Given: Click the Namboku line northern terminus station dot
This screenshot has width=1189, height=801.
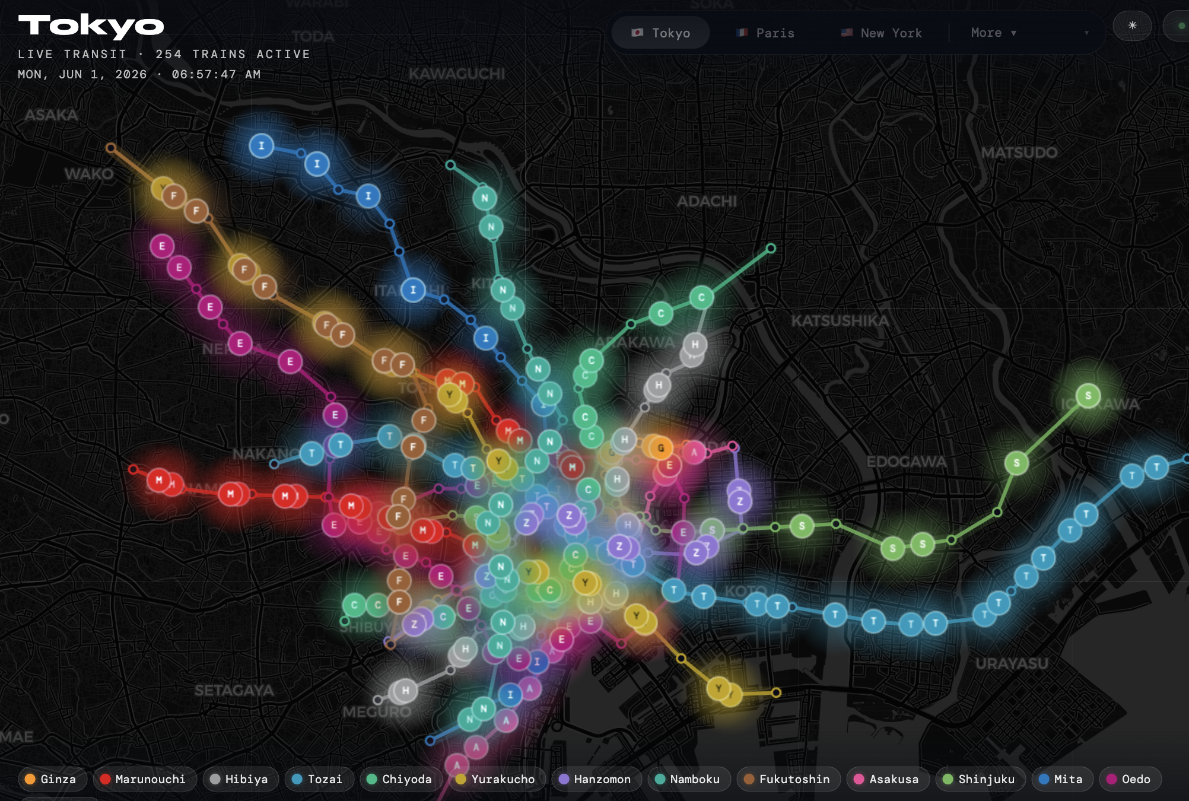Looking at the screenshot, I should tap(450, 165).
